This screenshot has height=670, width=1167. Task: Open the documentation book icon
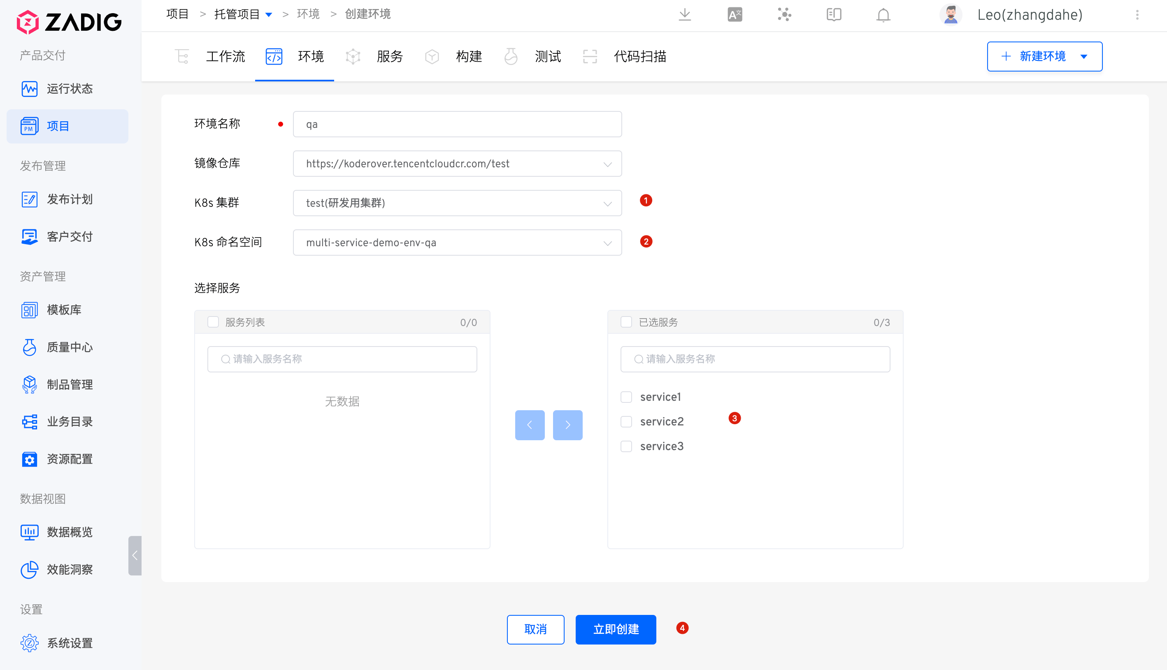tap(834, 15)
